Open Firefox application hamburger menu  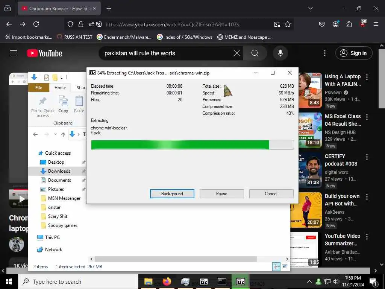(376, 24)
